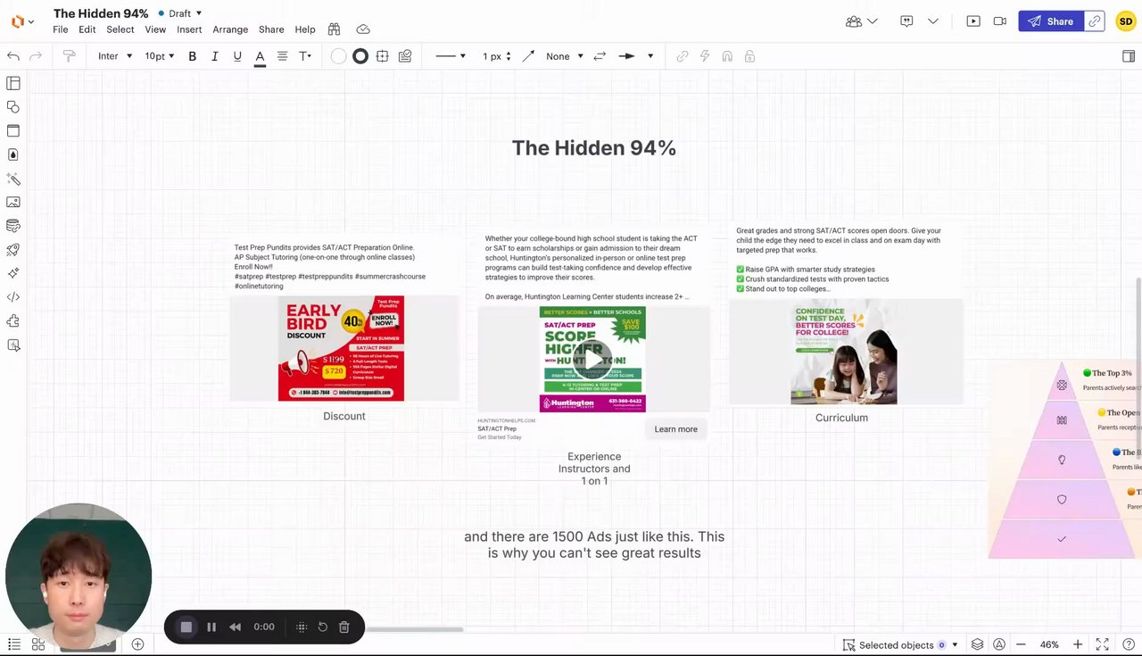Click the cloud saved status icon

(363, 29)
